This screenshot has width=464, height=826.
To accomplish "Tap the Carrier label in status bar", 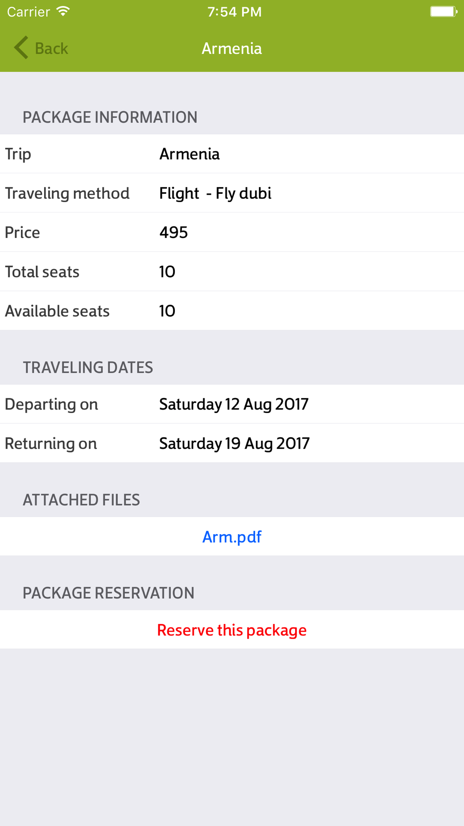I will [28, 12].
